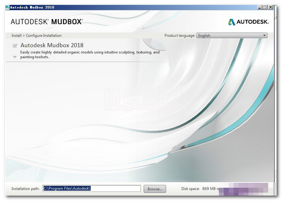Uncheck the Autodesk Mudbox 2018 component checkbox

tap(15, 46)
